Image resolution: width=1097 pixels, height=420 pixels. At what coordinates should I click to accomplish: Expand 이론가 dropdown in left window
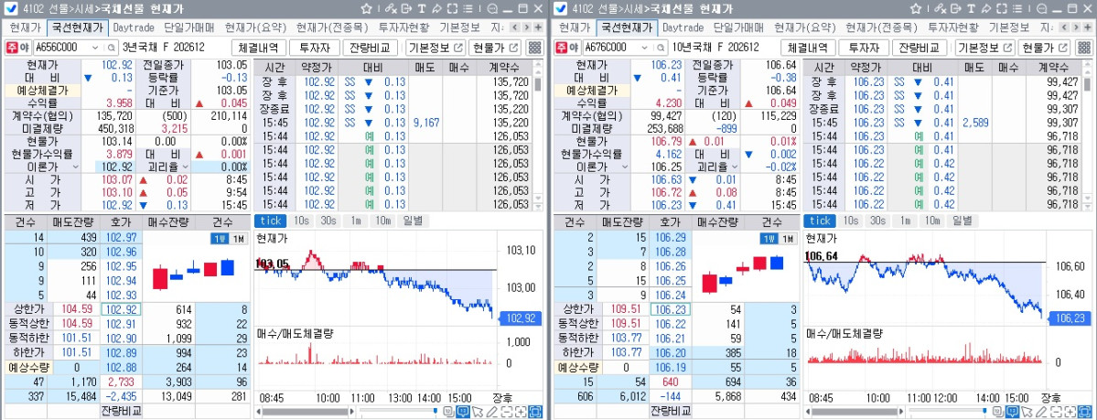coord(74,167)
